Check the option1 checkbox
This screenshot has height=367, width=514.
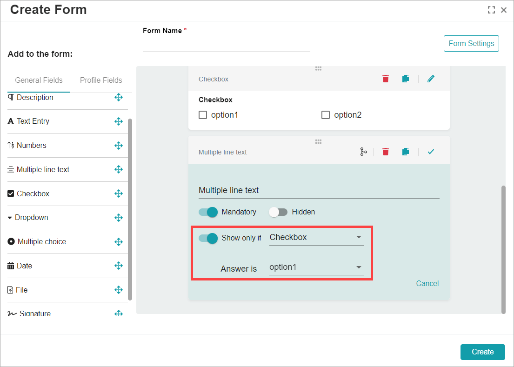[203, 115]
